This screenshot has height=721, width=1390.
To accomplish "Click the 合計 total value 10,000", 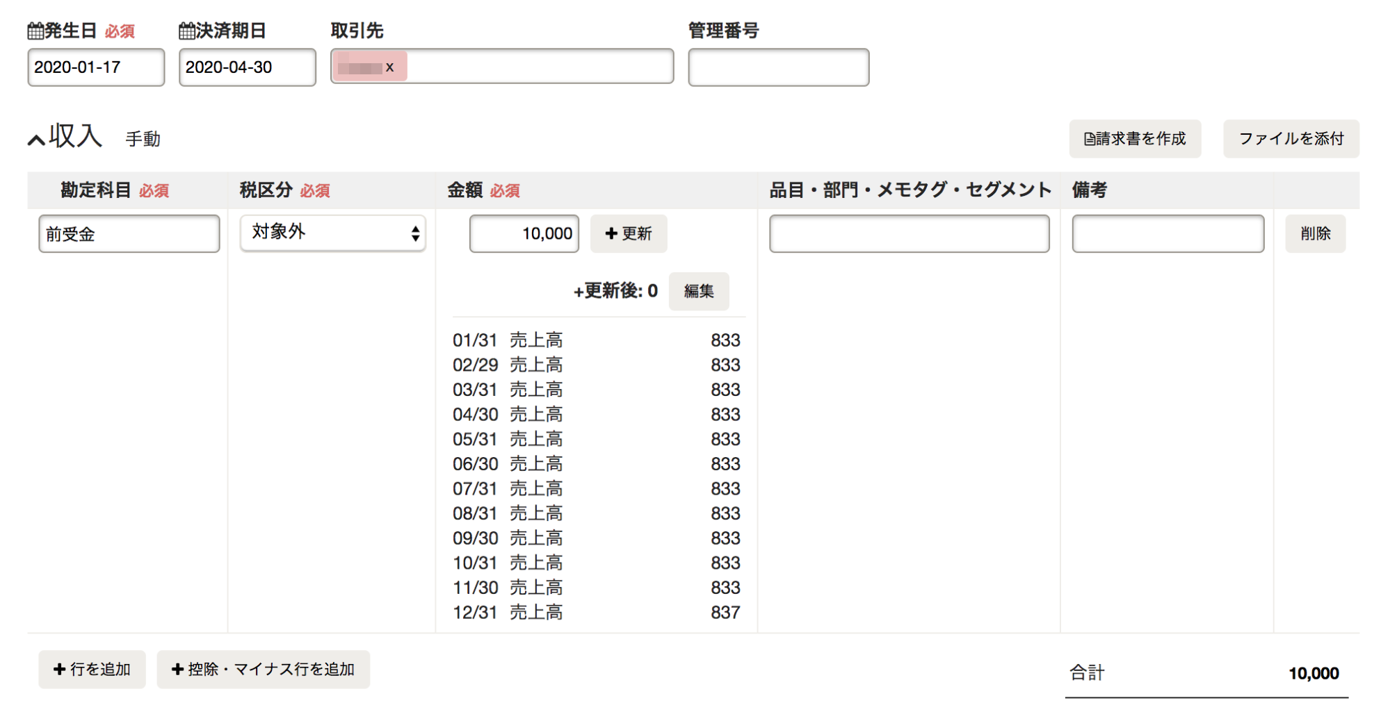I will [x=1314, y=673].
